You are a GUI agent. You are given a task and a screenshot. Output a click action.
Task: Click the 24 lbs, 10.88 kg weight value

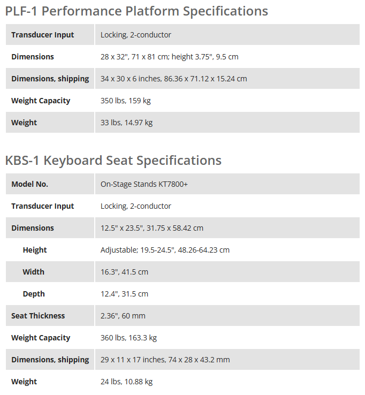pos(126,382)
